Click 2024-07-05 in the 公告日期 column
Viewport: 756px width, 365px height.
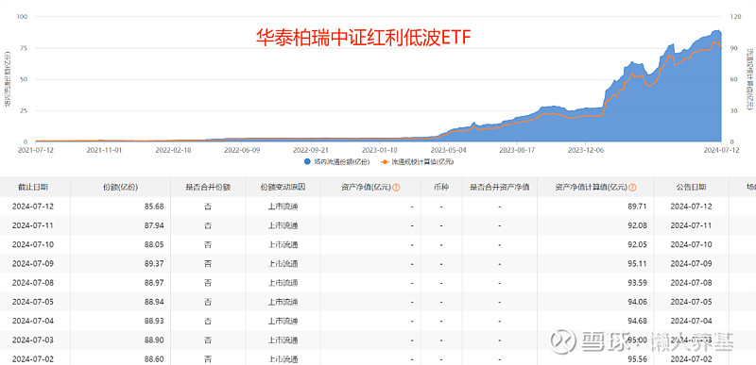pos(691,302)
